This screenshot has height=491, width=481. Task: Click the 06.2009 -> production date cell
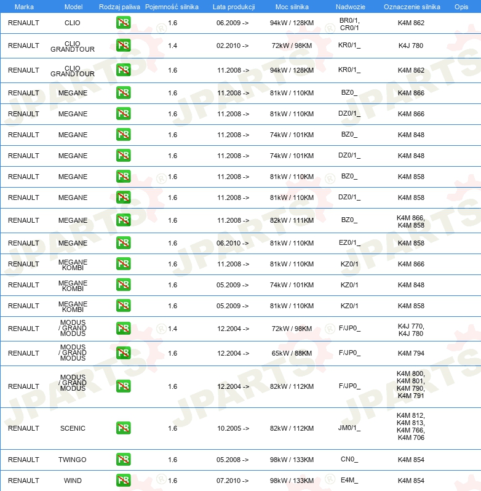[233, 23]
